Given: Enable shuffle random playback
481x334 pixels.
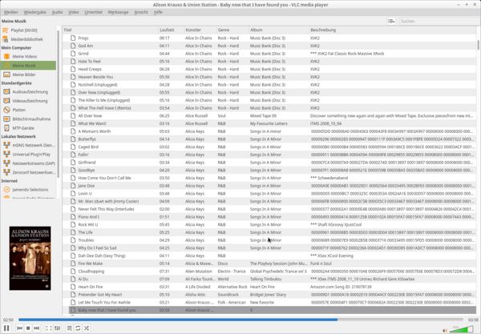Looking at the screenshot, I should (87, 328).
